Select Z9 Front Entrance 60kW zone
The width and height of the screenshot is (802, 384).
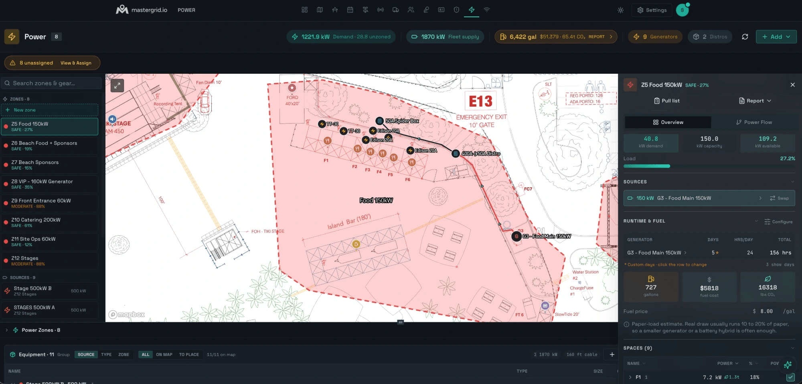(50, 203)
